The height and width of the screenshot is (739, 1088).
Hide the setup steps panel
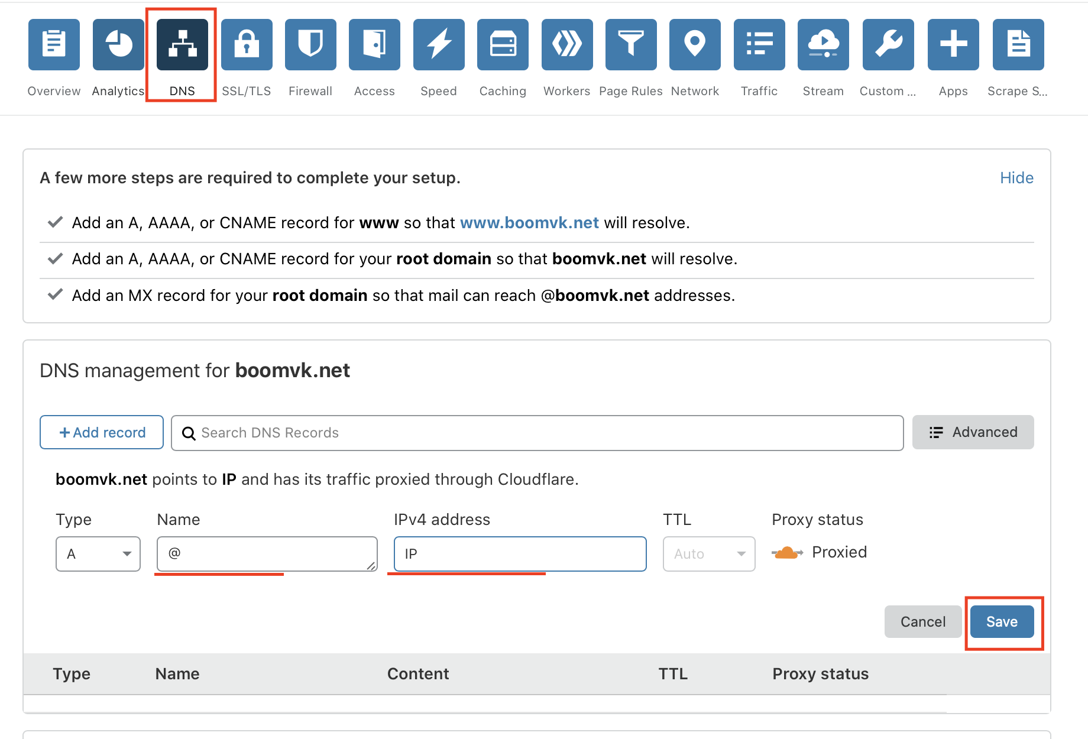click(x=1016, y=177)
